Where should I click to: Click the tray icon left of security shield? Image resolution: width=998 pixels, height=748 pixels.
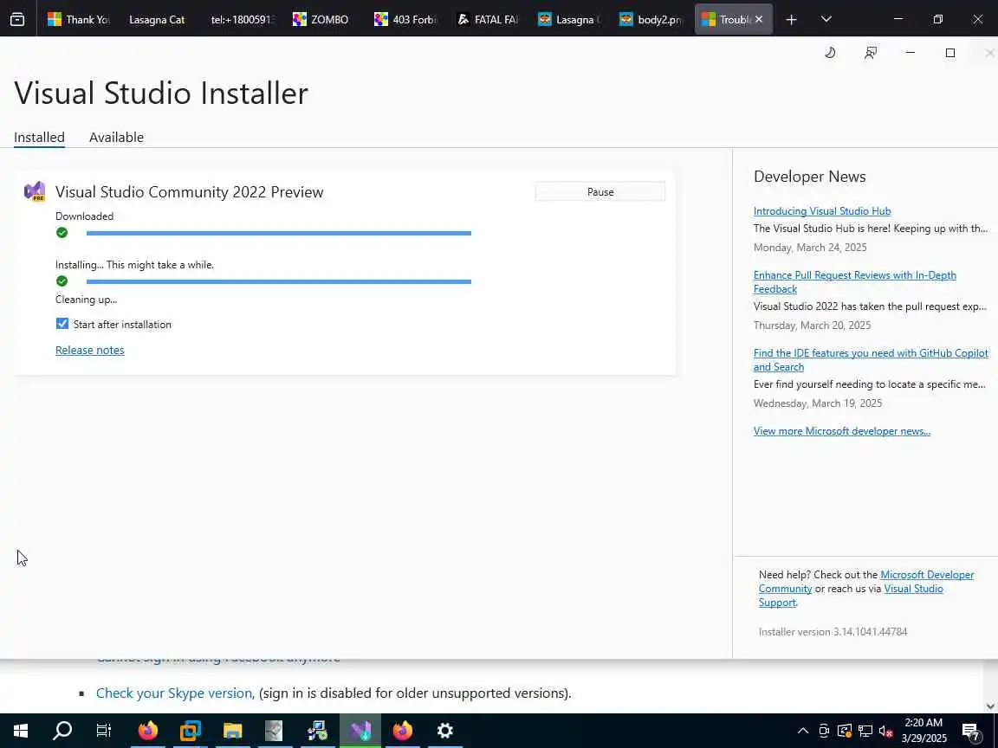(x=824, y=731)
